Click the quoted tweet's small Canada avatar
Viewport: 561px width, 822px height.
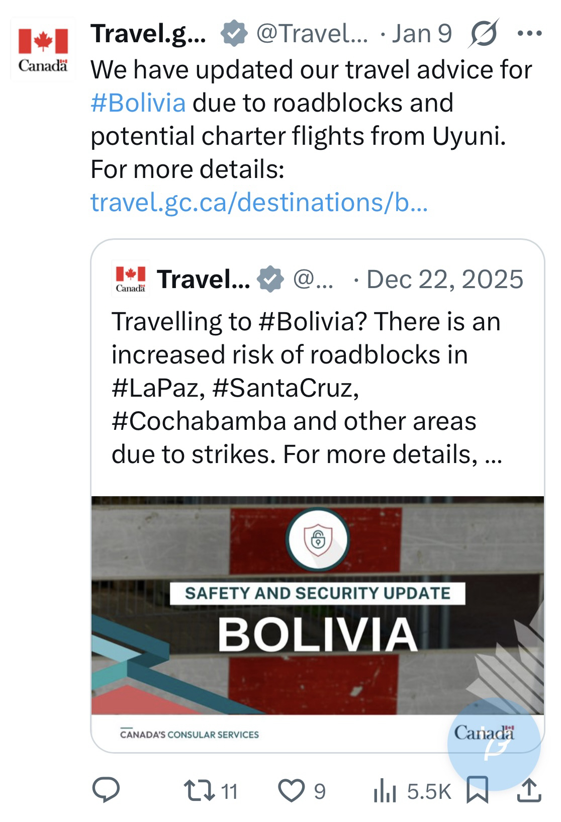(131, 278)
